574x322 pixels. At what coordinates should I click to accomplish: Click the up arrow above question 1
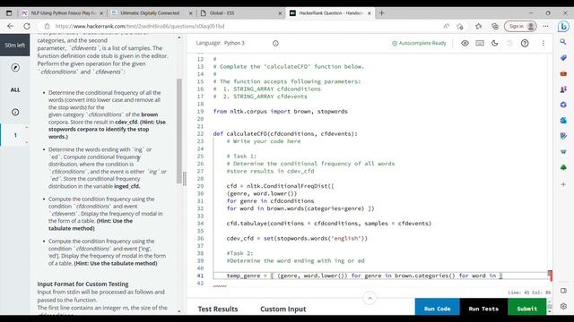pyautogui.click(x=26, y=127)
